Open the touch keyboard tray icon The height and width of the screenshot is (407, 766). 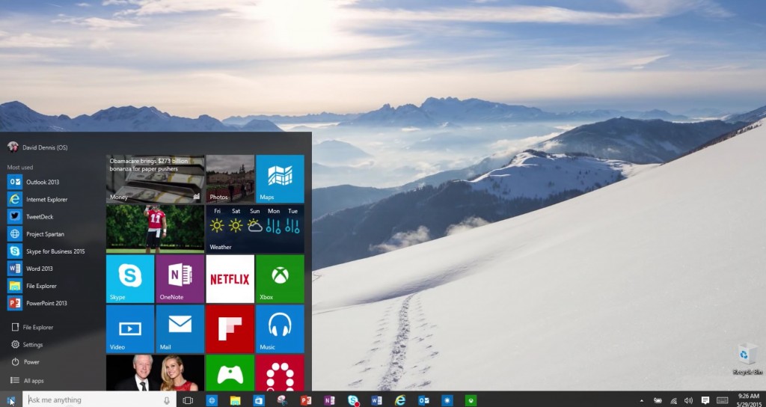[x=723, y=400]
